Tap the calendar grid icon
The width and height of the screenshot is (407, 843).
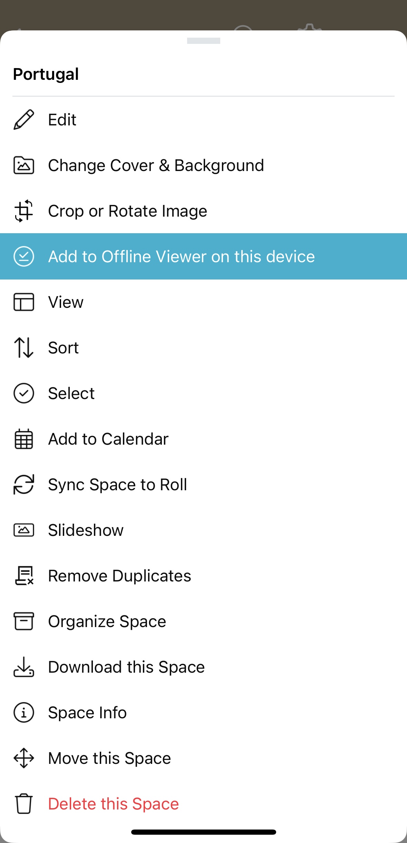coord(23,439)
